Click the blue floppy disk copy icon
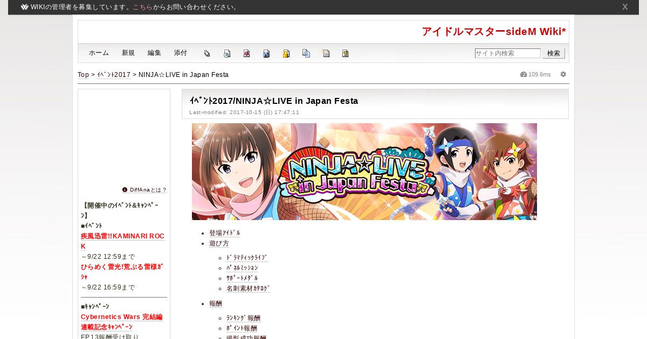 [x=266, y=53]
